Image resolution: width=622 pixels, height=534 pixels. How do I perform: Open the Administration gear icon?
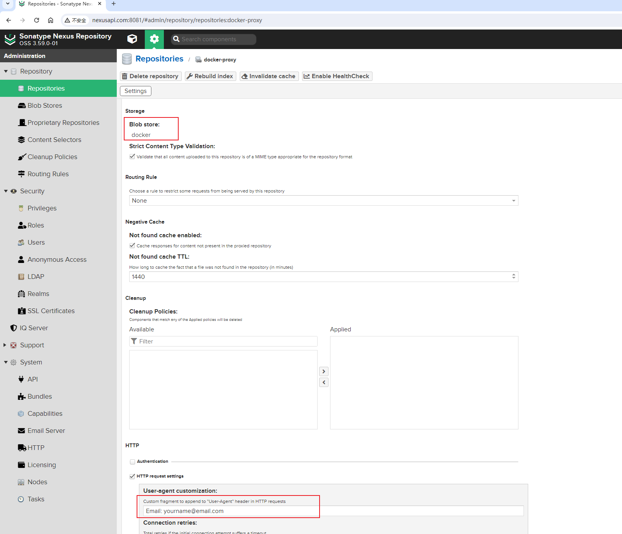[x=154, y=39]
